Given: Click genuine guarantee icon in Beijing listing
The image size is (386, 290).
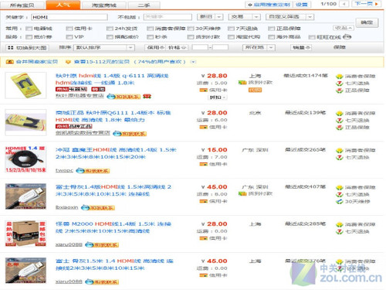Looking at the screenshot, I should (340, 128).
